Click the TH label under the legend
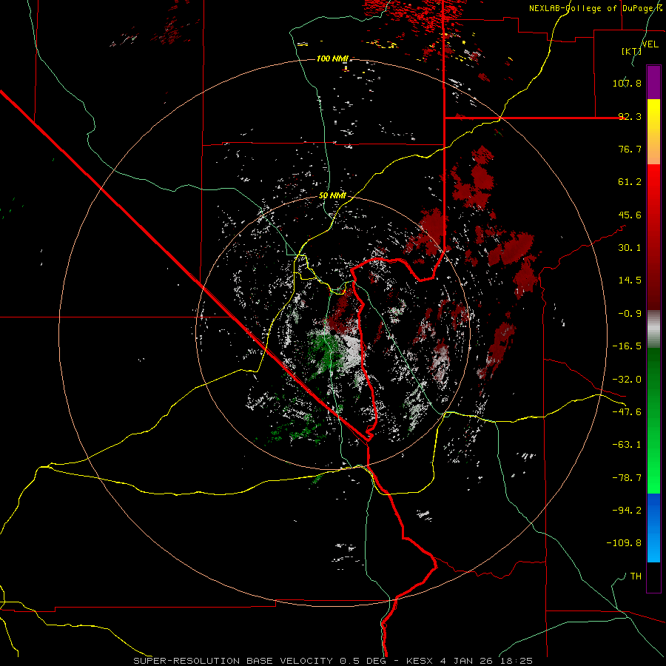The width and height of the screenshot is (666, 666). pyautogui.click(x=636, y=576)
